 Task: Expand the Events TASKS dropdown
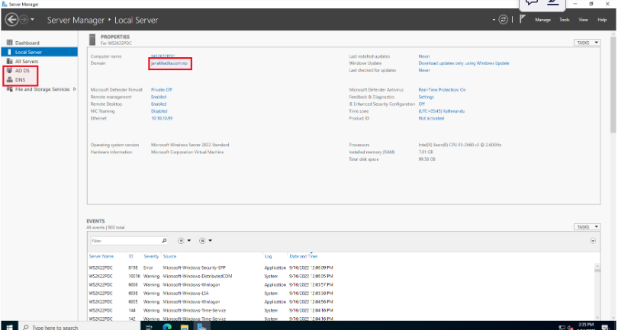pyautogui.click(x=587, y=226)
